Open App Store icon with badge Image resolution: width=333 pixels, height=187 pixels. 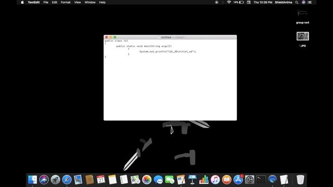coord(238,180)
